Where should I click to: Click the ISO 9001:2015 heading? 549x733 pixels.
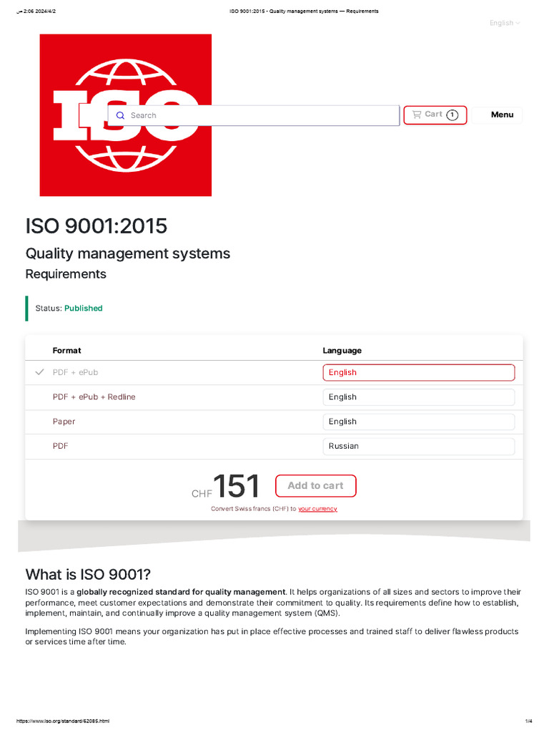point(97,225)
